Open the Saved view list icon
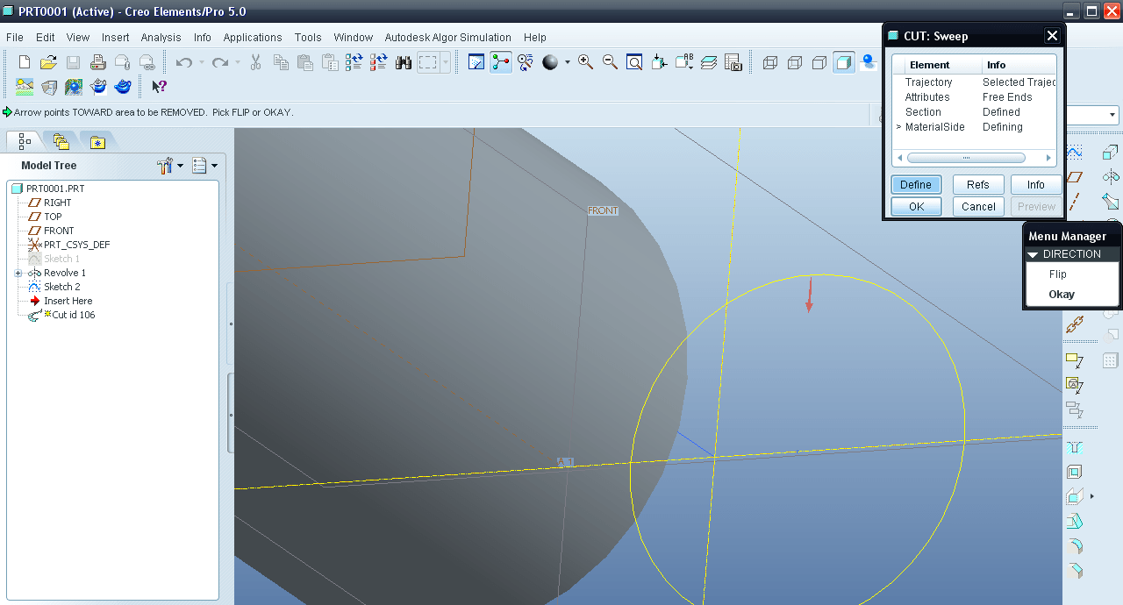Screen dimensions: 1123x605 pos(683,62)
